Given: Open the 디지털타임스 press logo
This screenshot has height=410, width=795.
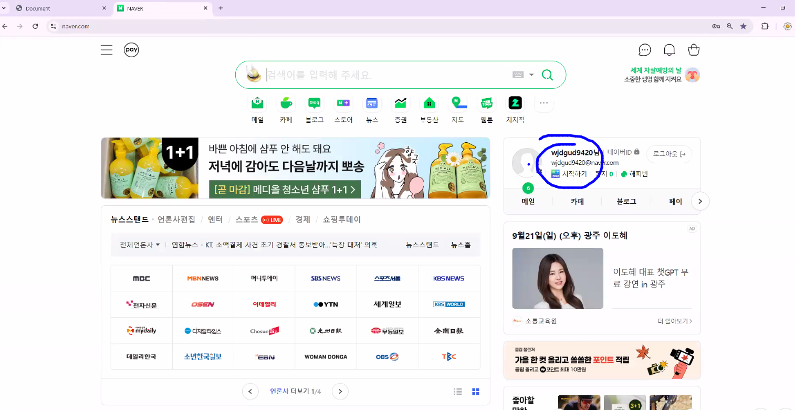Looking at the screenshot, I should [203, 331].
